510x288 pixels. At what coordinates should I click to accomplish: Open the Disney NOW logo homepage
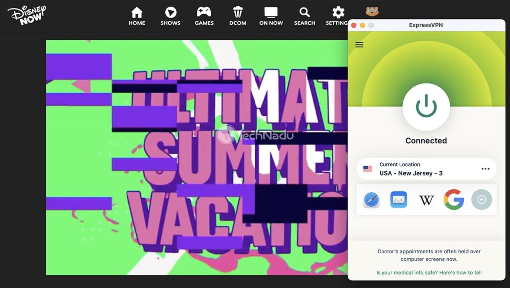[x=27, y=15]
